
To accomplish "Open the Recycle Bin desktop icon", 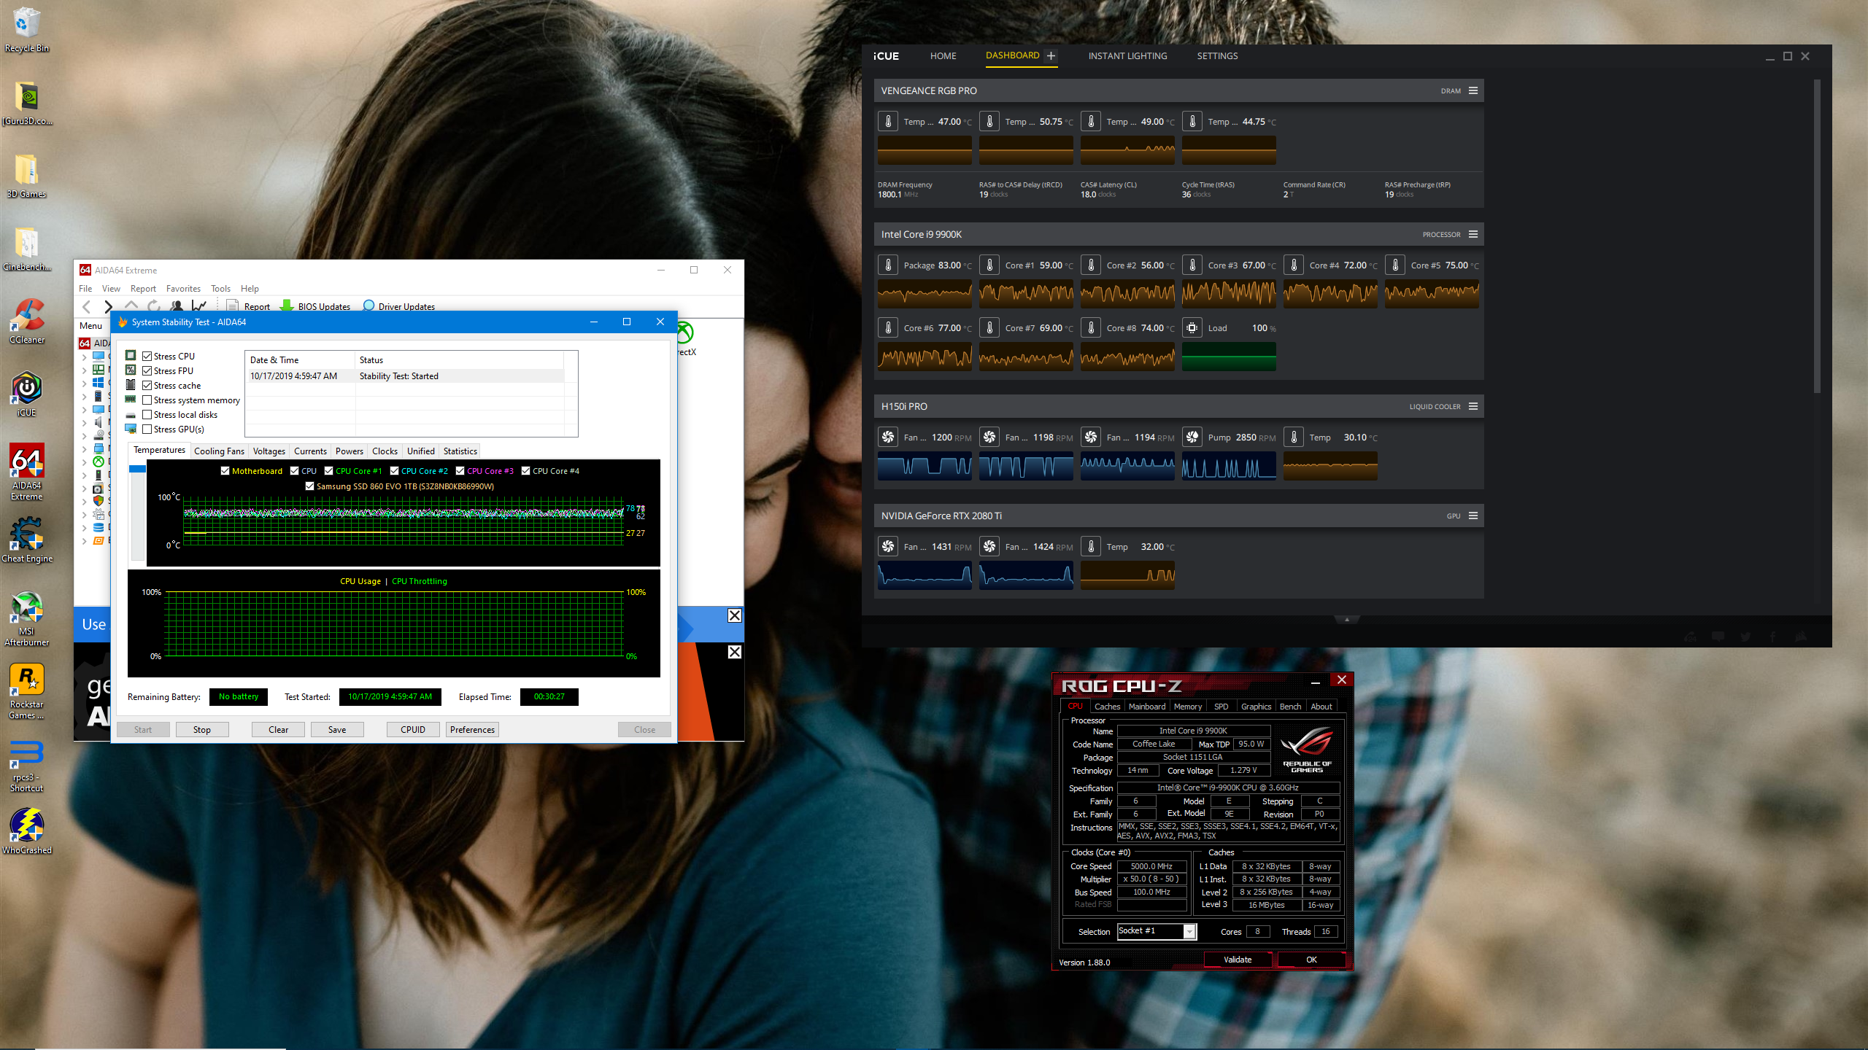I will pos(26,29).
